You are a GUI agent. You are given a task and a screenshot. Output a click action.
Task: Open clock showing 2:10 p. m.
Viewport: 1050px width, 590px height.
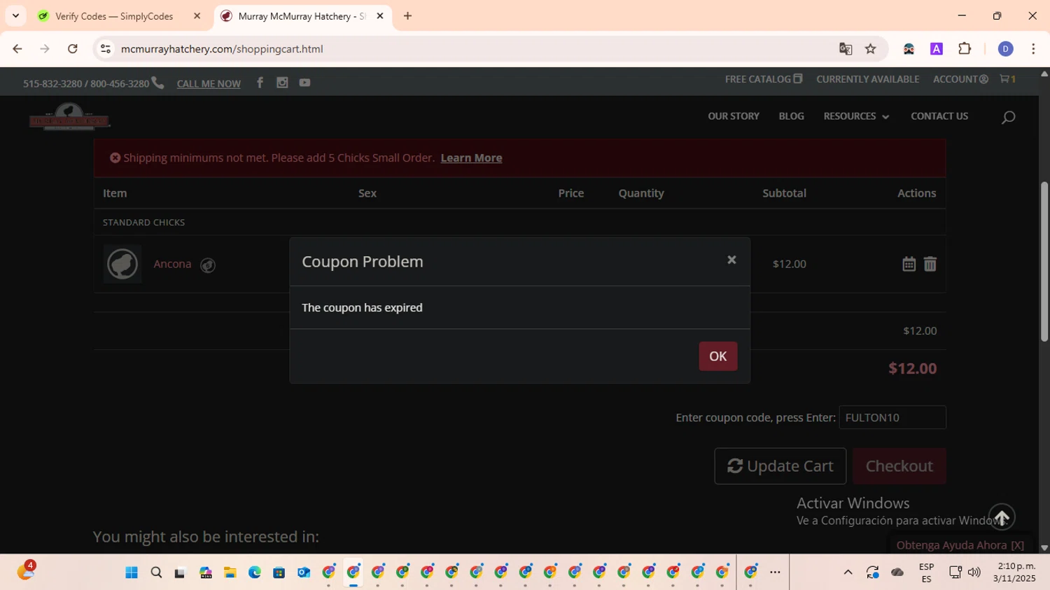point(1014,573)
